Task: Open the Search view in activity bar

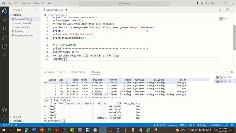Action: (x=4, y=20)
